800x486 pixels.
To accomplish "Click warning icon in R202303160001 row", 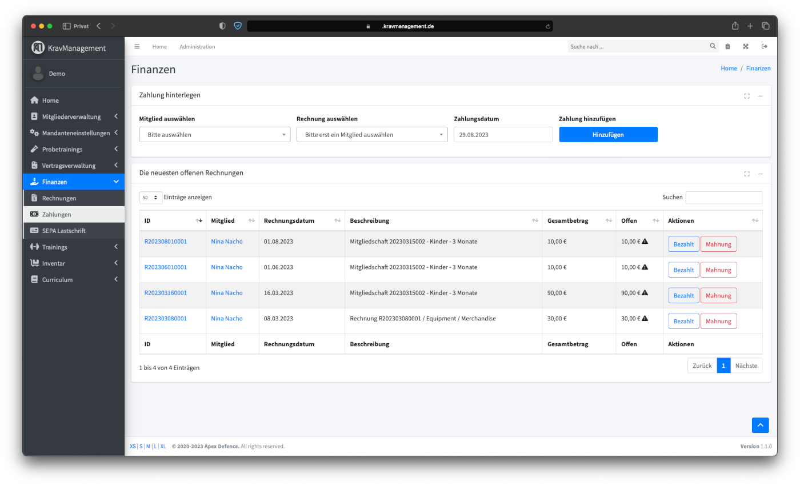I will (x=645, y=293).
